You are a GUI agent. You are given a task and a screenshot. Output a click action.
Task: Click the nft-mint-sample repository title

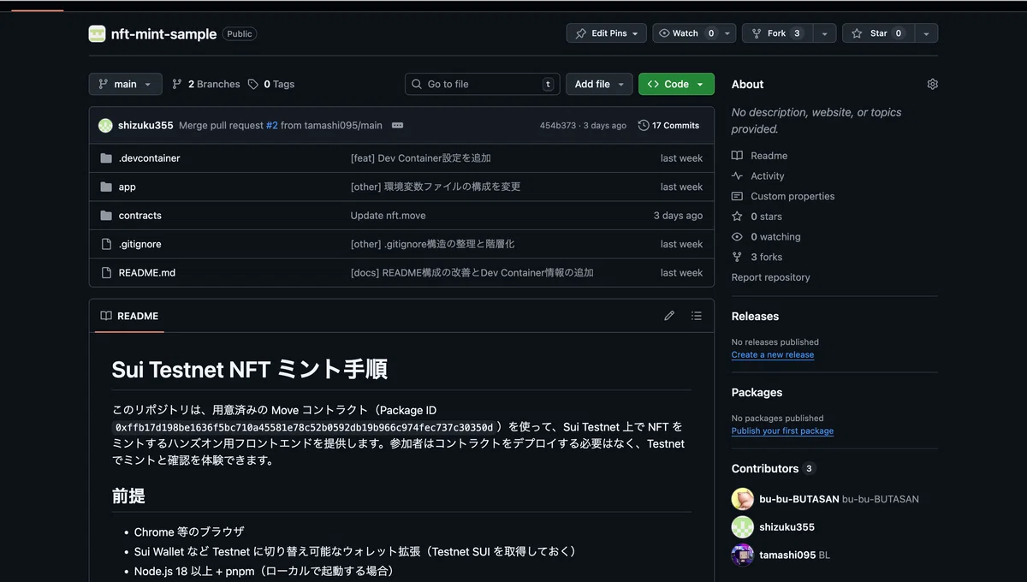(163, 34)
